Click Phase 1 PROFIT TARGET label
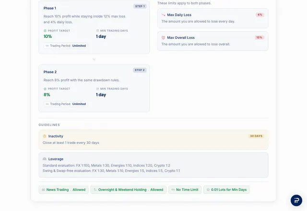This screenshot has height=211, width=307. click(59, 31)
